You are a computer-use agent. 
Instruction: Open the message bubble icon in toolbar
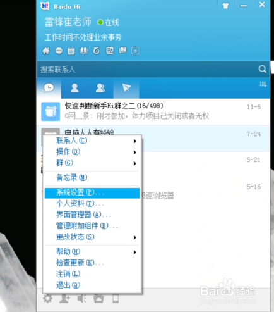[59, 51]
